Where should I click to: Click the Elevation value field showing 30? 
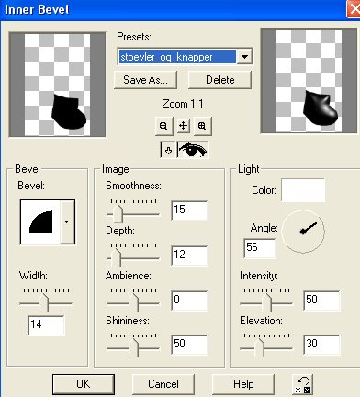[x=321, y=345]
